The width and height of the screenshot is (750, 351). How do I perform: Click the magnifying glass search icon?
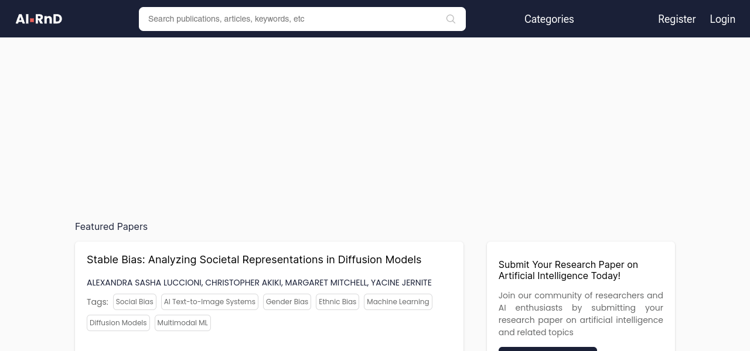(x=451, y=19)
